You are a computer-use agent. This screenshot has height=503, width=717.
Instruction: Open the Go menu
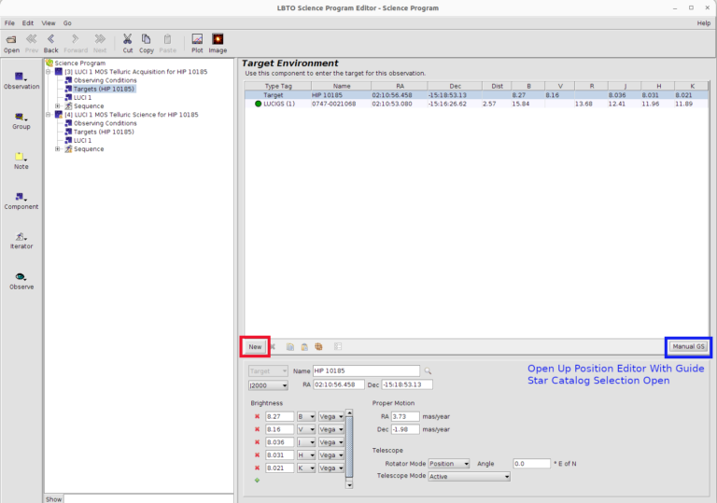coord(67,22)
